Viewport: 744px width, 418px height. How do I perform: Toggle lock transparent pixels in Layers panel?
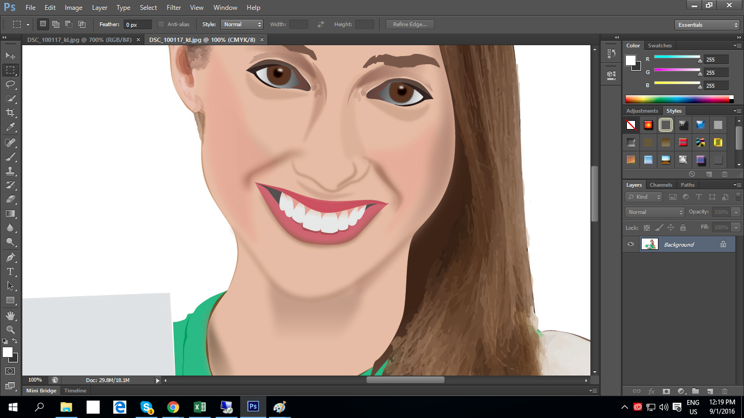647,227
